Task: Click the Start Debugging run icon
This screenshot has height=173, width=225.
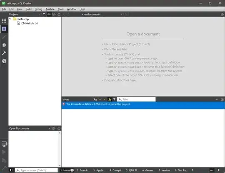Action: pos(4,160)
